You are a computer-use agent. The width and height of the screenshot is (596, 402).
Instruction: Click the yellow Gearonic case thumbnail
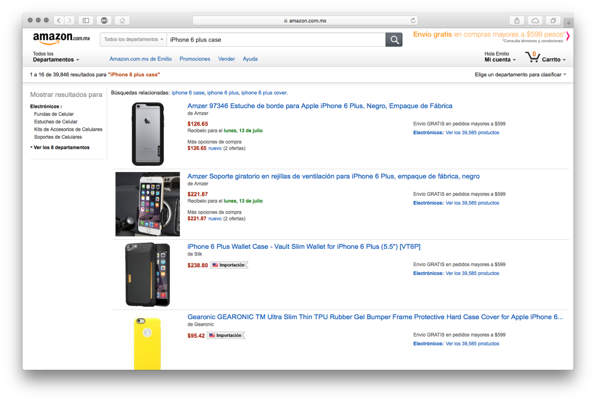(147, 344)
